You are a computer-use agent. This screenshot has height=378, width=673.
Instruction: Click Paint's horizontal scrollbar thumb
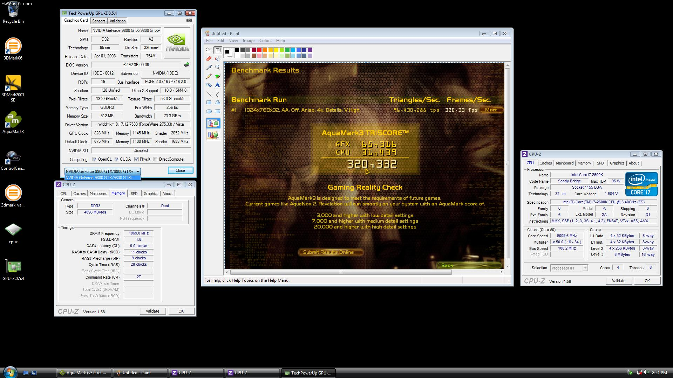point(341,272)
